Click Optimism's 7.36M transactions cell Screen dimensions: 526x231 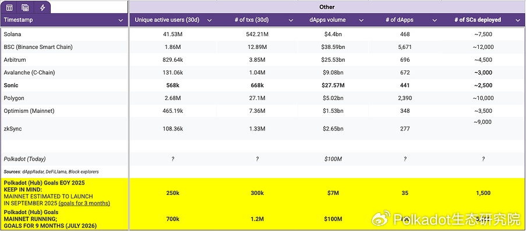257,111
